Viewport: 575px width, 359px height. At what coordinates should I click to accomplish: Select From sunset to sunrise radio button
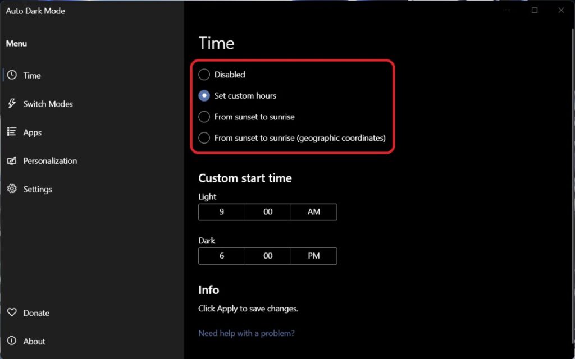pos(204,117)
